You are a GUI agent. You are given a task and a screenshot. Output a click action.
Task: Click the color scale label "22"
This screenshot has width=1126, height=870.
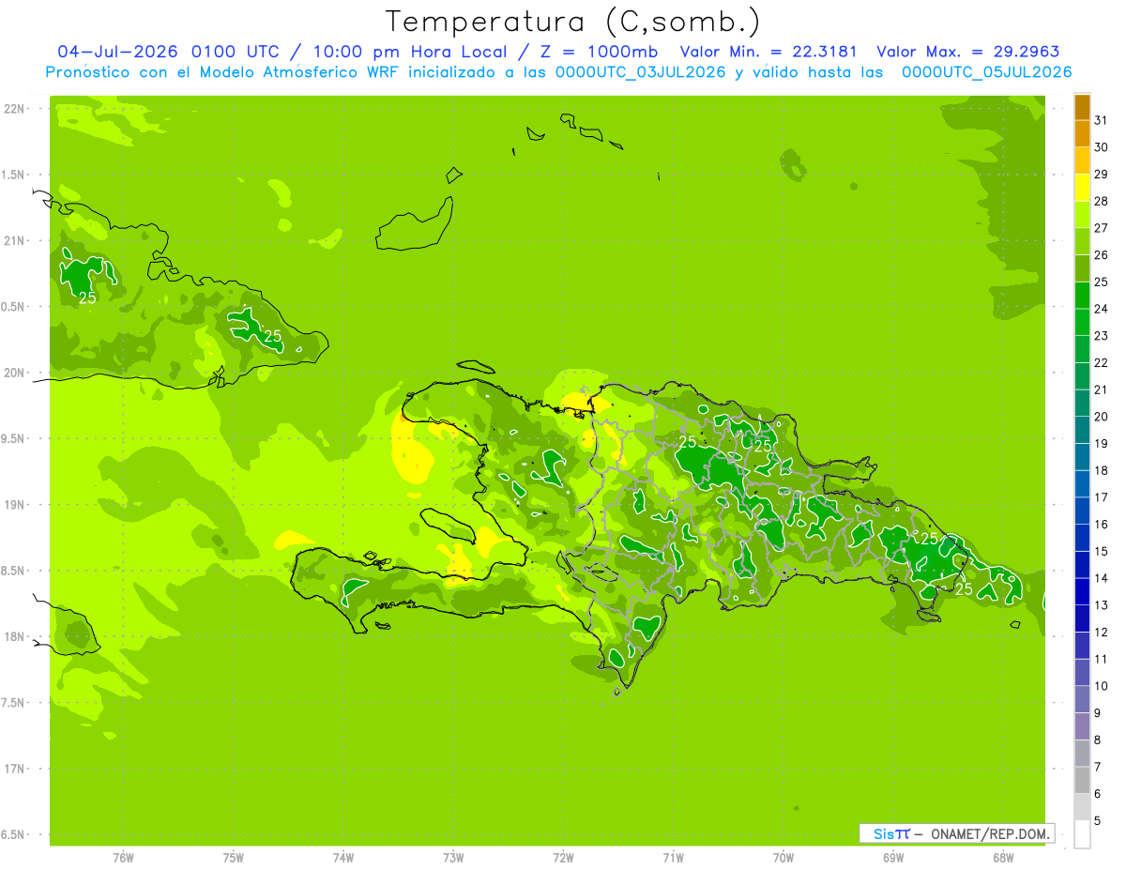click(1101, 362)
